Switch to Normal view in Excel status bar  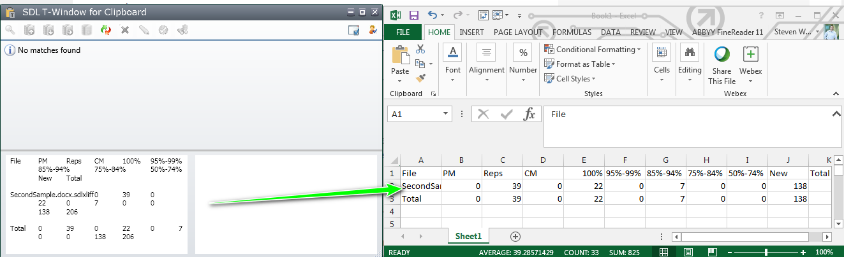click(x=665, y=253)
